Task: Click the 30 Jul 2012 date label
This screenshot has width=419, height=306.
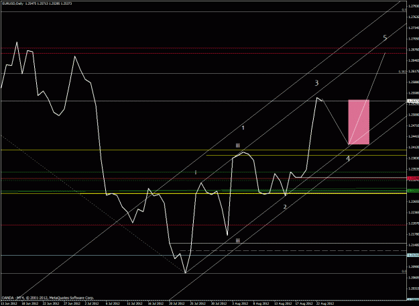Action: tap(218, 304)
